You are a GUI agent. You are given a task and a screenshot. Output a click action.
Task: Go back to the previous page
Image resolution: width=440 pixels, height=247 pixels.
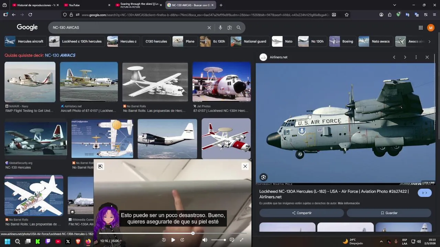coord(14,15)
